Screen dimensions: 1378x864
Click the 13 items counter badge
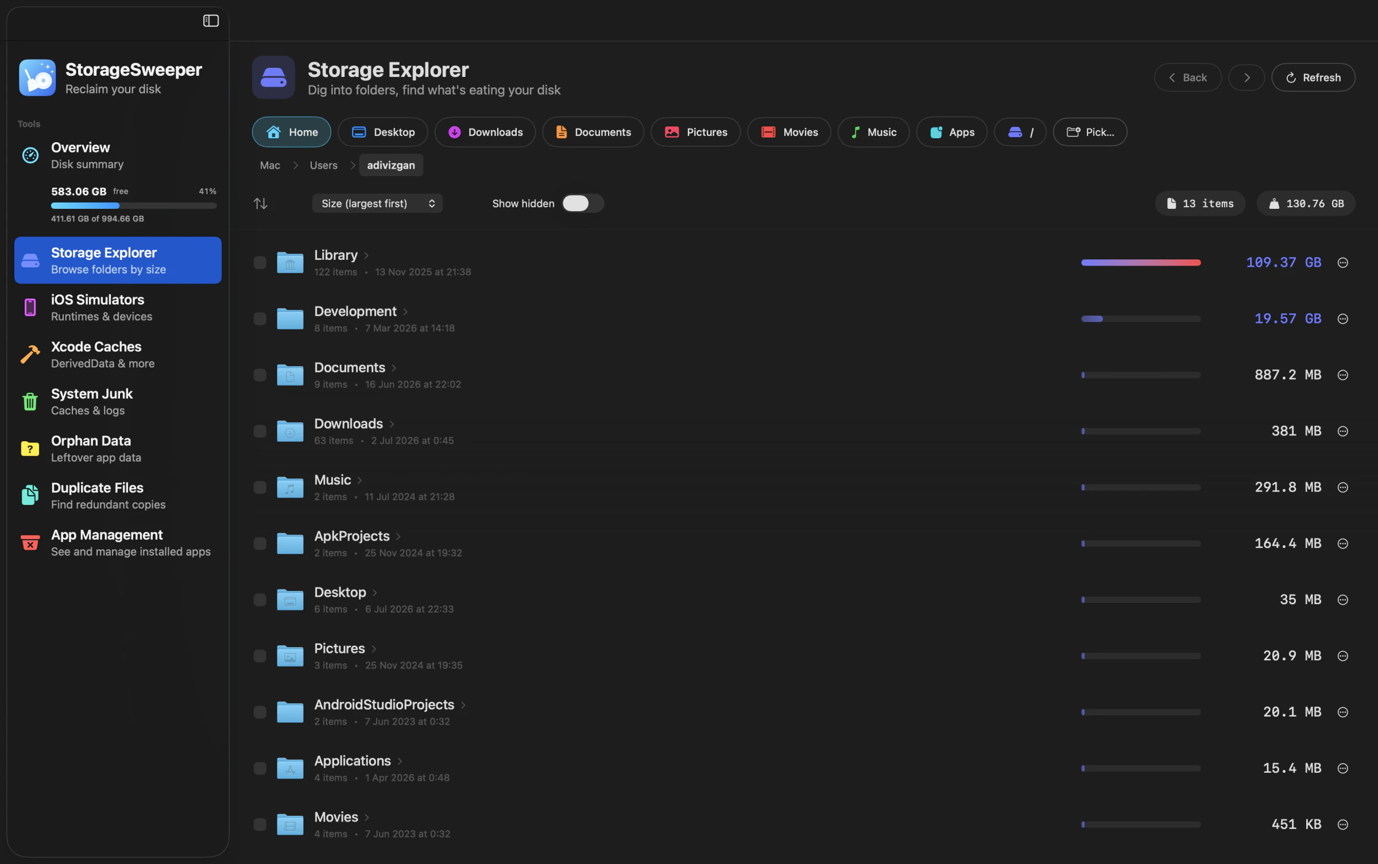pyautogui.click(x=1200, y=204)
